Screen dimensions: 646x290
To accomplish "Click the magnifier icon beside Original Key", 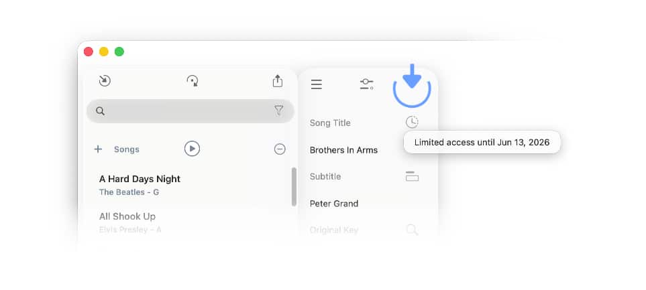I will [x=412, y=230].
